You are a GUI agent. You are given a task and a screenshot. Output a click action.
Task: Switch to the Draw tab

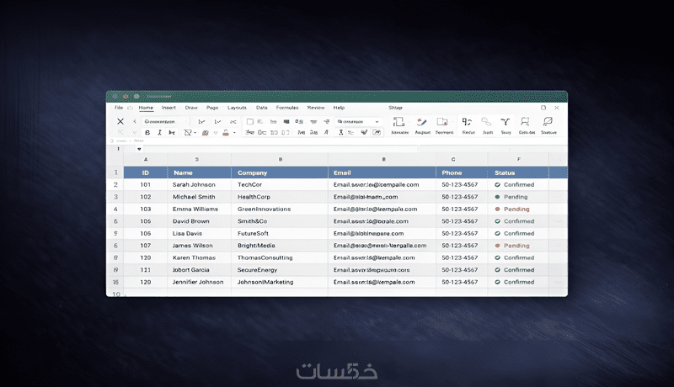point(191,108)
